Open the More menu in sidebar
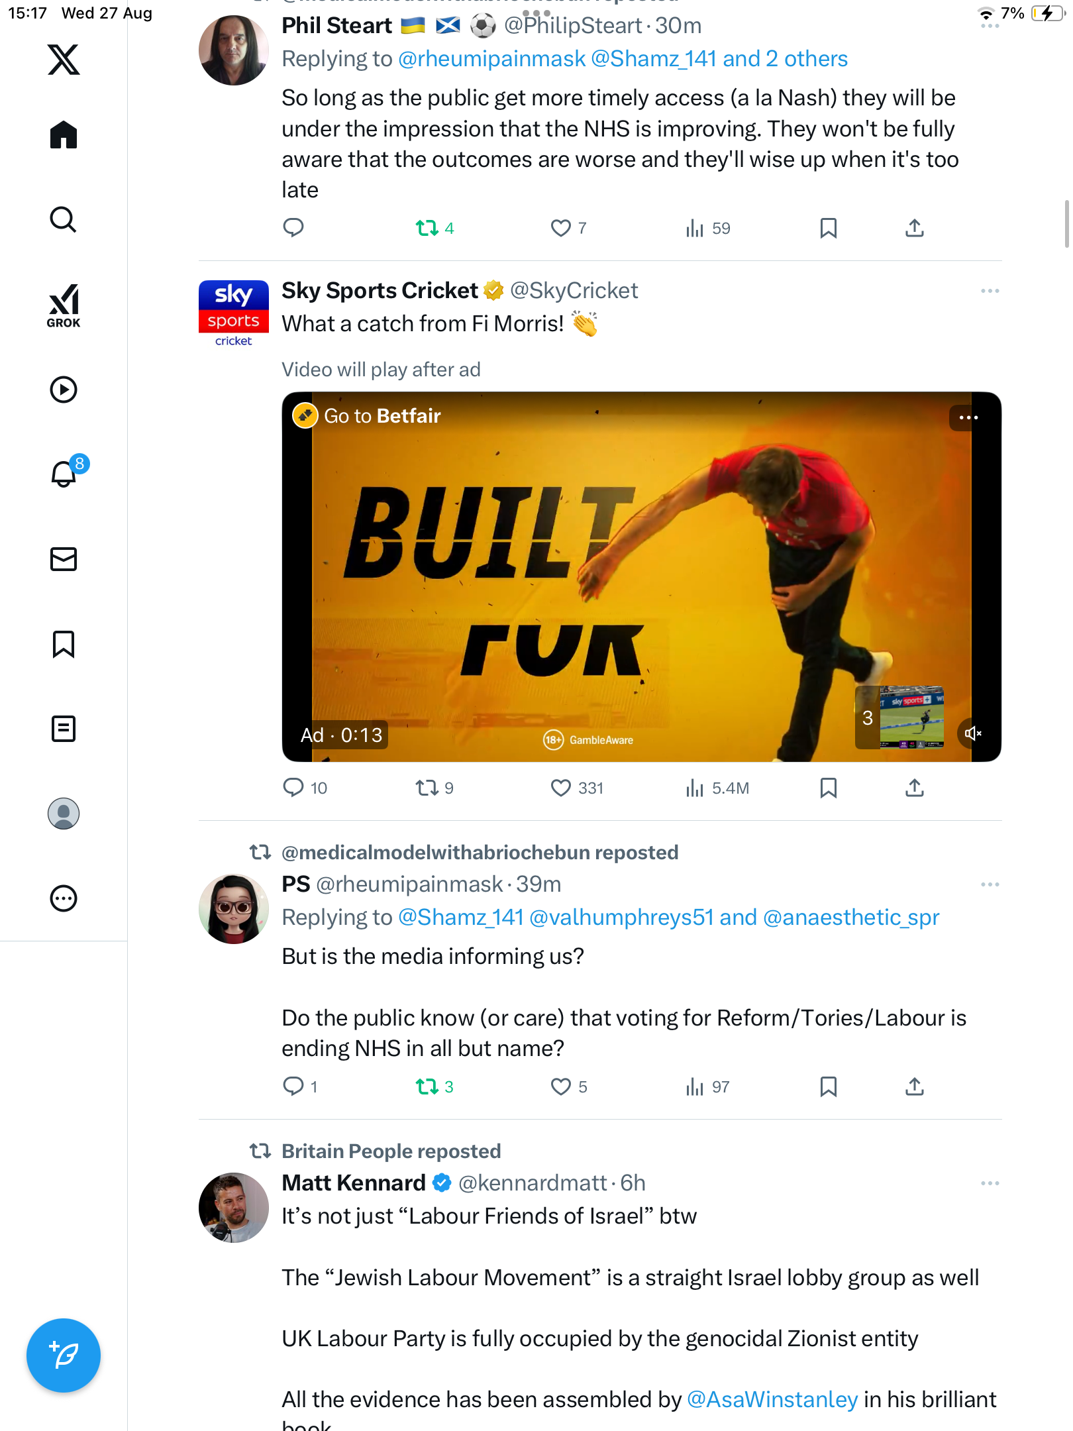This screenshot has width=1073, height=1431. [64, 898]
